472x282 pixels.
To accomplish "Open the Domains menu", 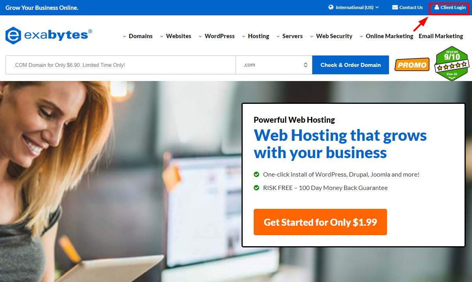I will point(137,36).
